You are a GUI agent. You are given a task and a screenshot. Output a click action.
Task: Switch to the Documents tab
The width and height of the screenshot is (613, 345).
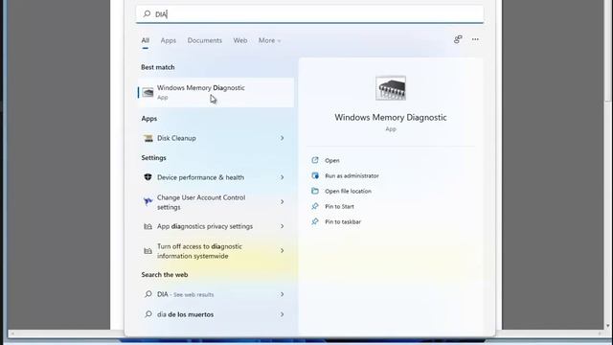coord(204,40)
